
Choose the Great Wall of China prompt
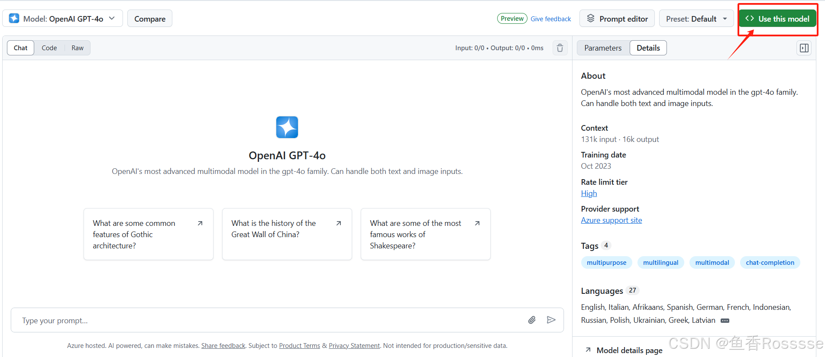coord(287,234)
